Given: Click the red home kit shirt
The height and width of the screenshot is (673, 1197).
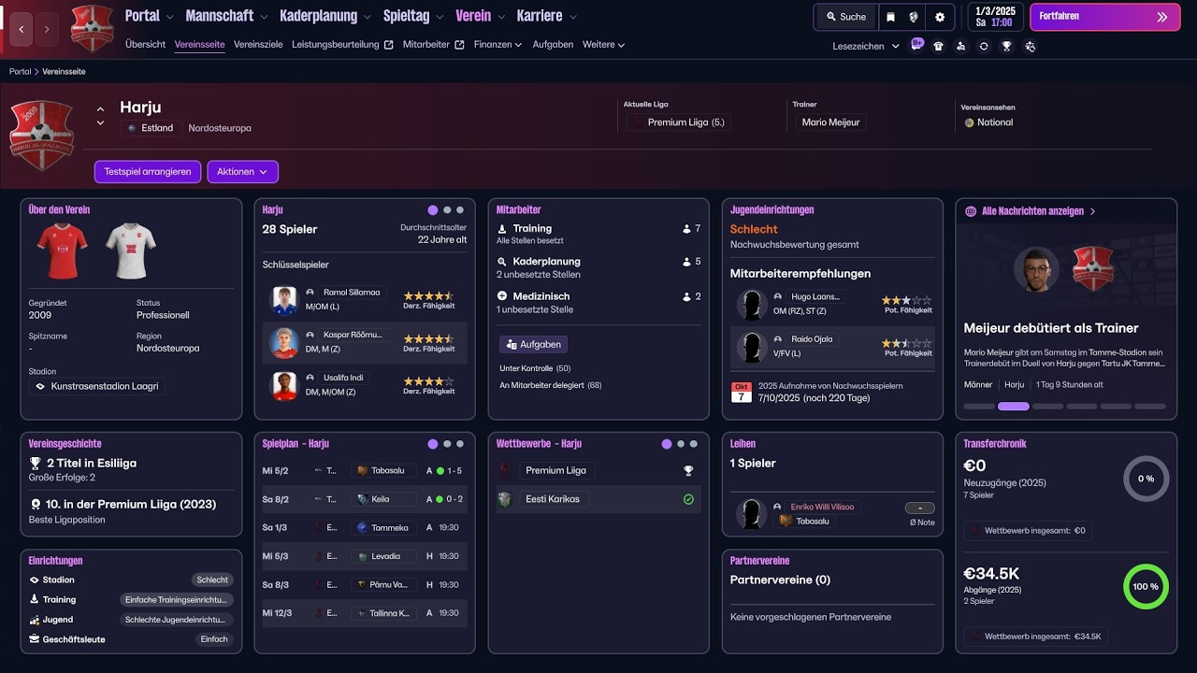Looking at the screenshot, I should coord(62,251).
